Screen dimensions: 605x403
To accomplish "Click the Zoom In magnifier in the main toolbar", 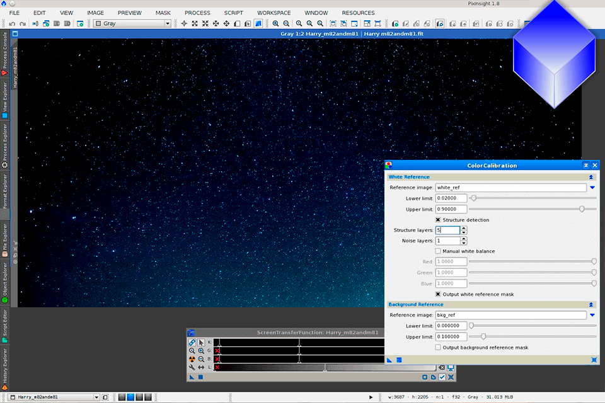I will tap(275, 23).
